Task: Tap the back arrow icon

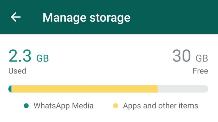Action: [16, 17]
